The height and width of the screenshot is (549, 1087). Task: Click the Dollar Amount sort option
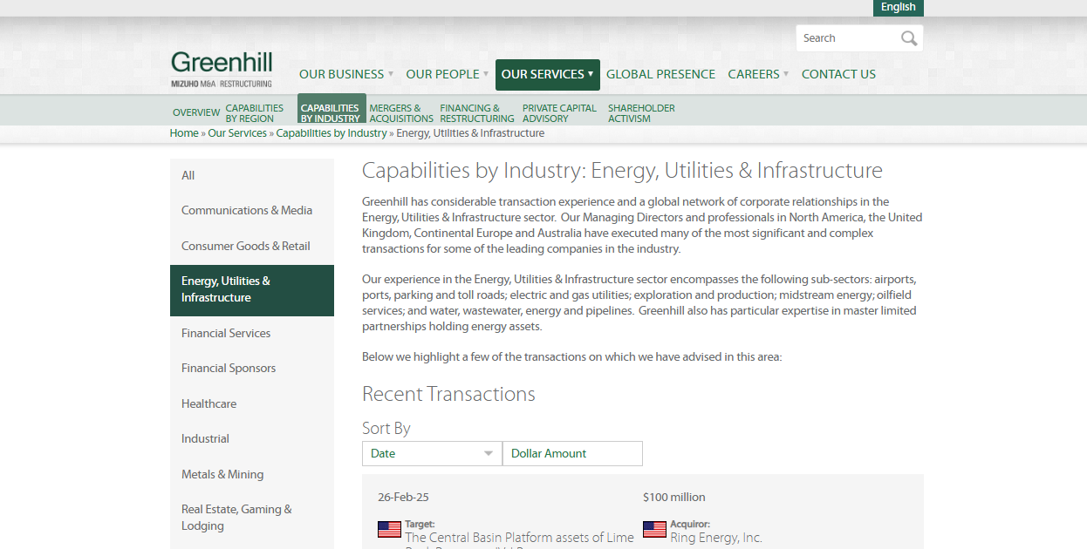[572, 453]
